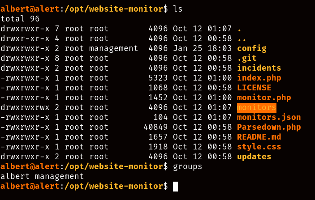Click the terminal cursor block
This screenshot has width=315, height=200.
[x=175, y=187]
